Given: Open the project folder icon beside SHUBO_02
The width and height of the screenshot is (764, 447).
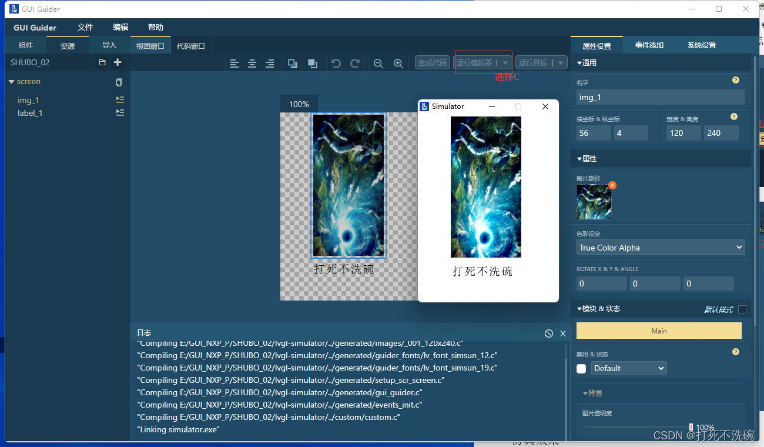Looking at the screenshot, I should pyautogui.click(x=102, y=62).
